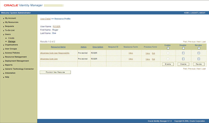Click the Revoke button
209x123 pixels.
(199, 64)
